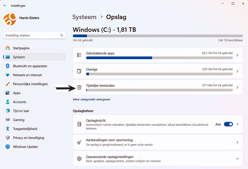The image size is (248, 169).
Task: Select Startpagina in the sidebar
Action: click(x=21, y=48)
